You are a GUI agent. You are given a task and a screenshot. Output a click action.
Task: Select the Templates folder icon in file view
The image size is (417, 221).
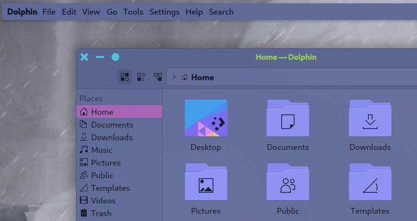370,182
